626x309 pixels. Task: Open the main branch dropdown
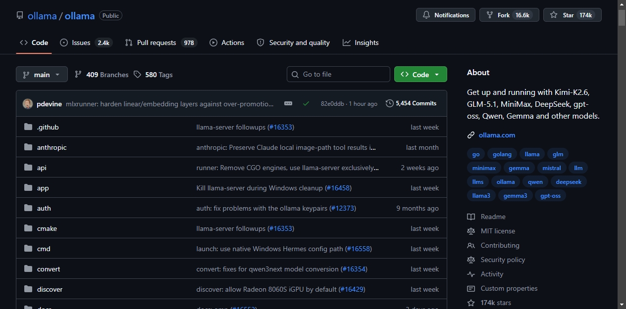[x=42, y=74]
